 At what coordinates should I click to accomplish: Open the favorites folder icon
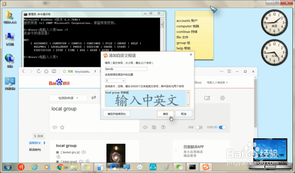pyautogui.click(x=207, y=98)
